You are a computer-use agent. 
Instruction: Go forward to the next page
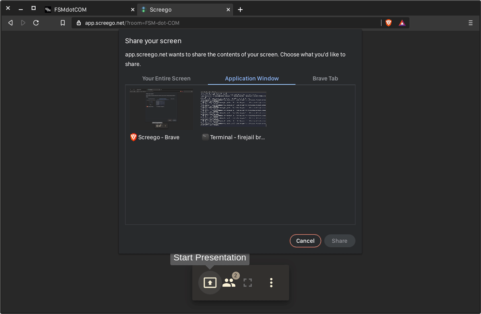coord(23,23)
